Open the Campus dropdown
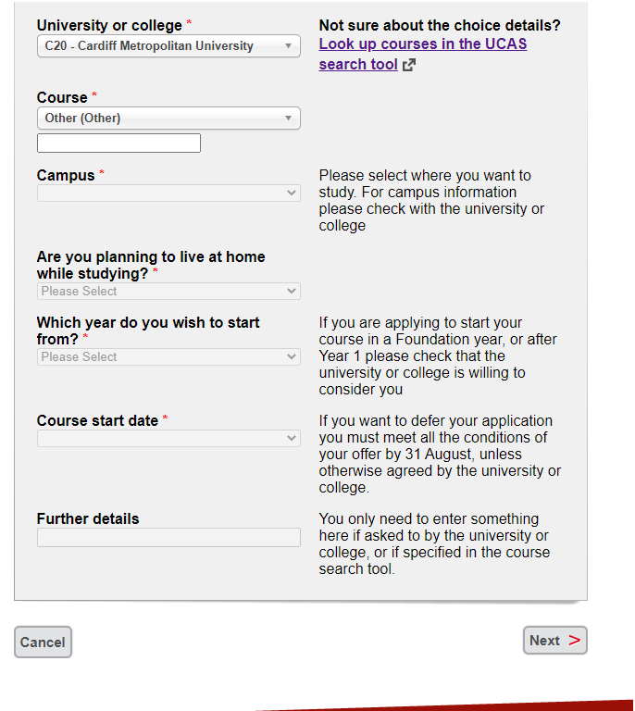The width and height of the screenshot is (635, 711). point(168,193)
